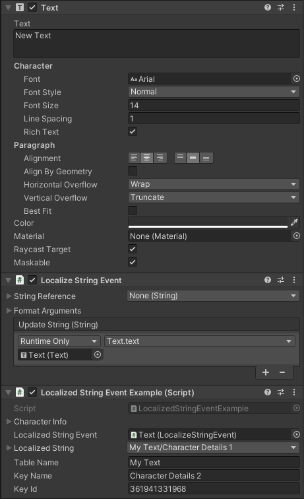Disable the Rich Text checkbox
The height and width of the screenshot is (499, 304).
pyautogui.click(x=133, y=131)
